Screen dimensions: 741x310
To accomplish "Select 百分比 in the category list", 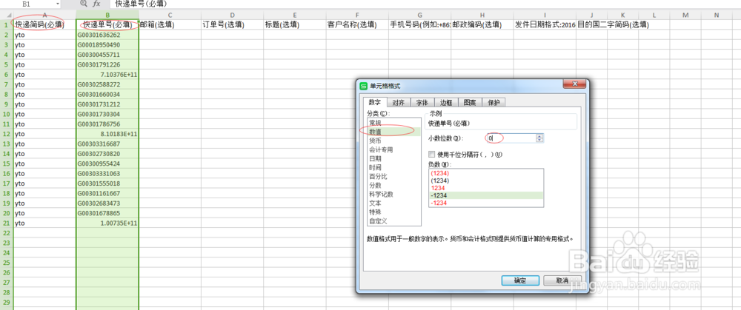I will (x=393, y=177).
